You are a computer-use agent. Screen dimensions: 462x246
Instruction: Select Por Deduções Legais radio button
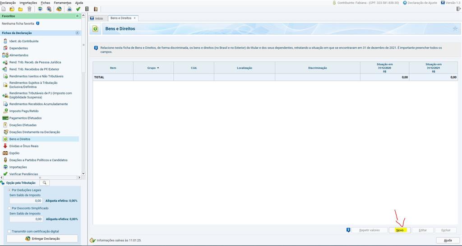pos(10,190)
